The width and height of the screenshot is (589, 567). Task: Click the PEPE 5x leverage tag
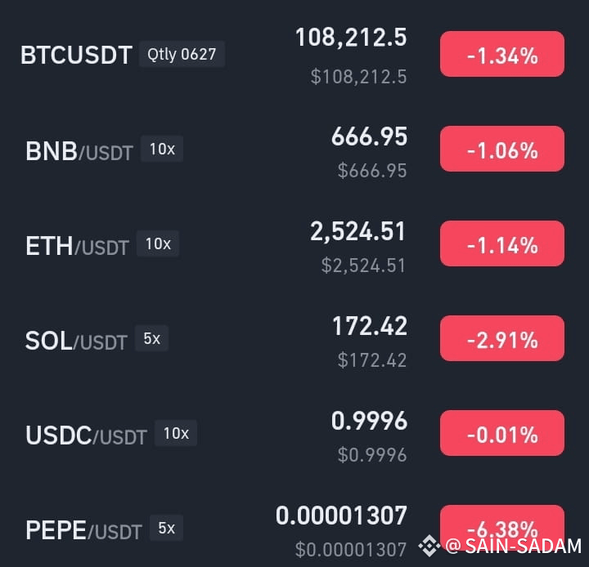(166, 528)
